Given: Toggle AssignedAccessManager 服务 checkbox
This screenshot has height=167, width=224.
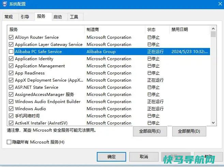Looking at the screenshot, I should pyautogui.click(x=11, y=94).
